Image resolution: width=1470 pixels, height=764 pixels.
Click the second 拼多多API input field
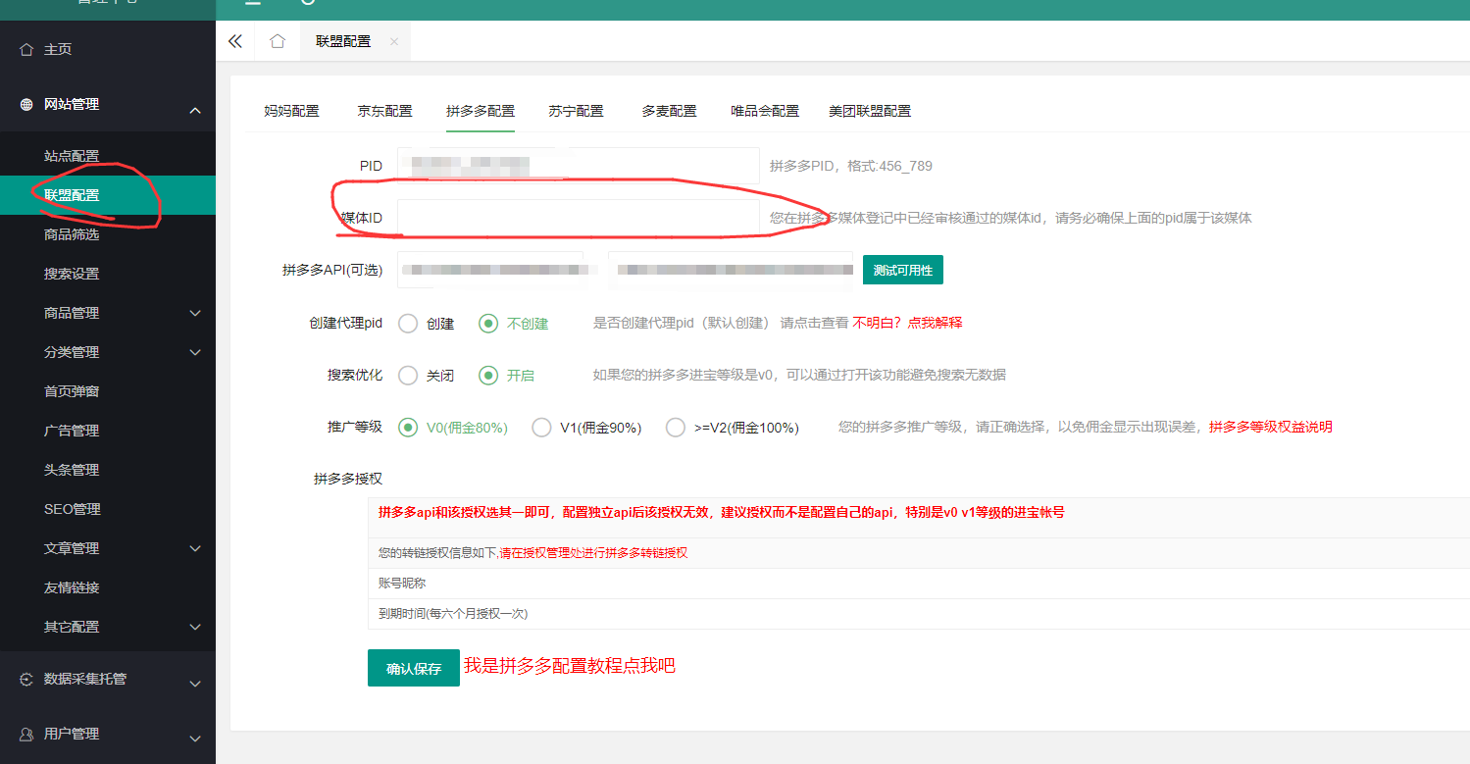click(731, 270)
